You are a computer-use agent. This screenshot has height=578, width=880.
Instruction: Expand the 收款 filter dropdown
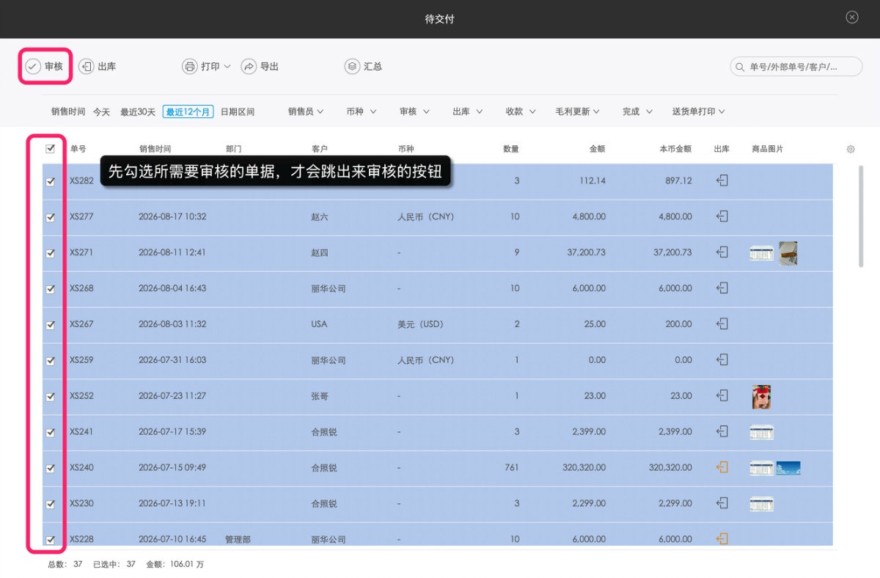[521, 111]
